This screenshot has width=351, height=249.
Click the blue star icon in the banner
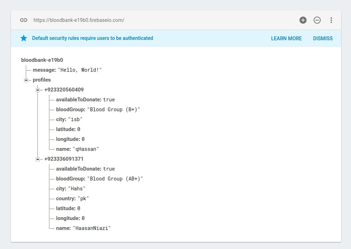(x=24, y=38)
